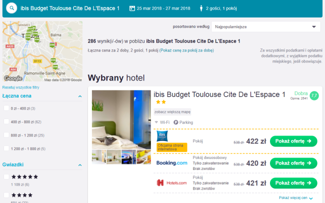Check the 400 zł - 800 zł filter
This screenshot has width=325, height=203.
pos(6,121)
